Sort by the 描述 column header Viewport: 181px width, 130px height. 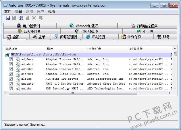coord(66,49)
